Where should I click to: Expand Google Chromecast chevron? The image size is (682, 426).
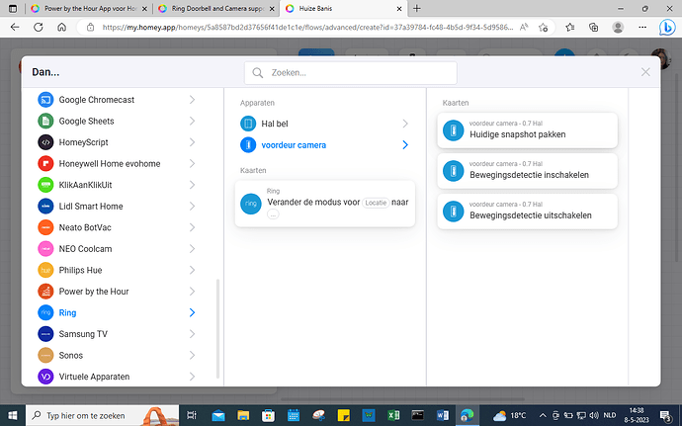(193, 100)
